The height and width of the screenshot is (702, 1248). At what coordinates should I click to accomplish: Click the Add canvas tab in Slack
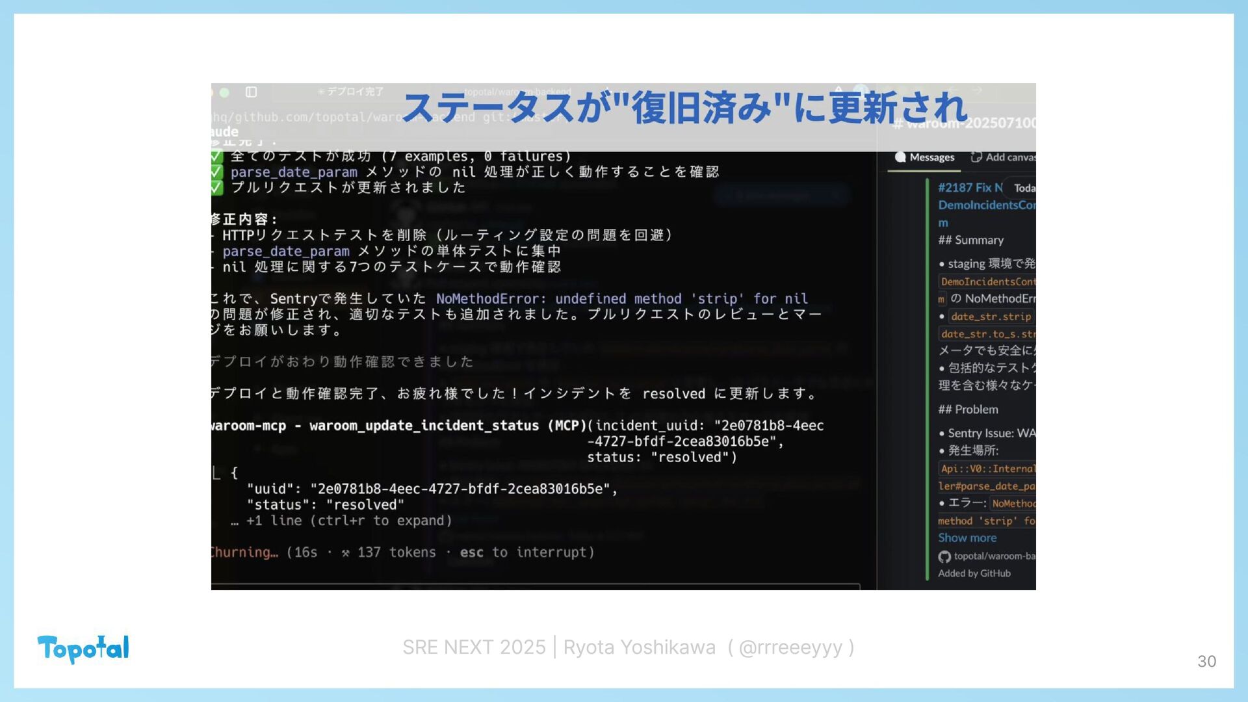pos(1003,157)
